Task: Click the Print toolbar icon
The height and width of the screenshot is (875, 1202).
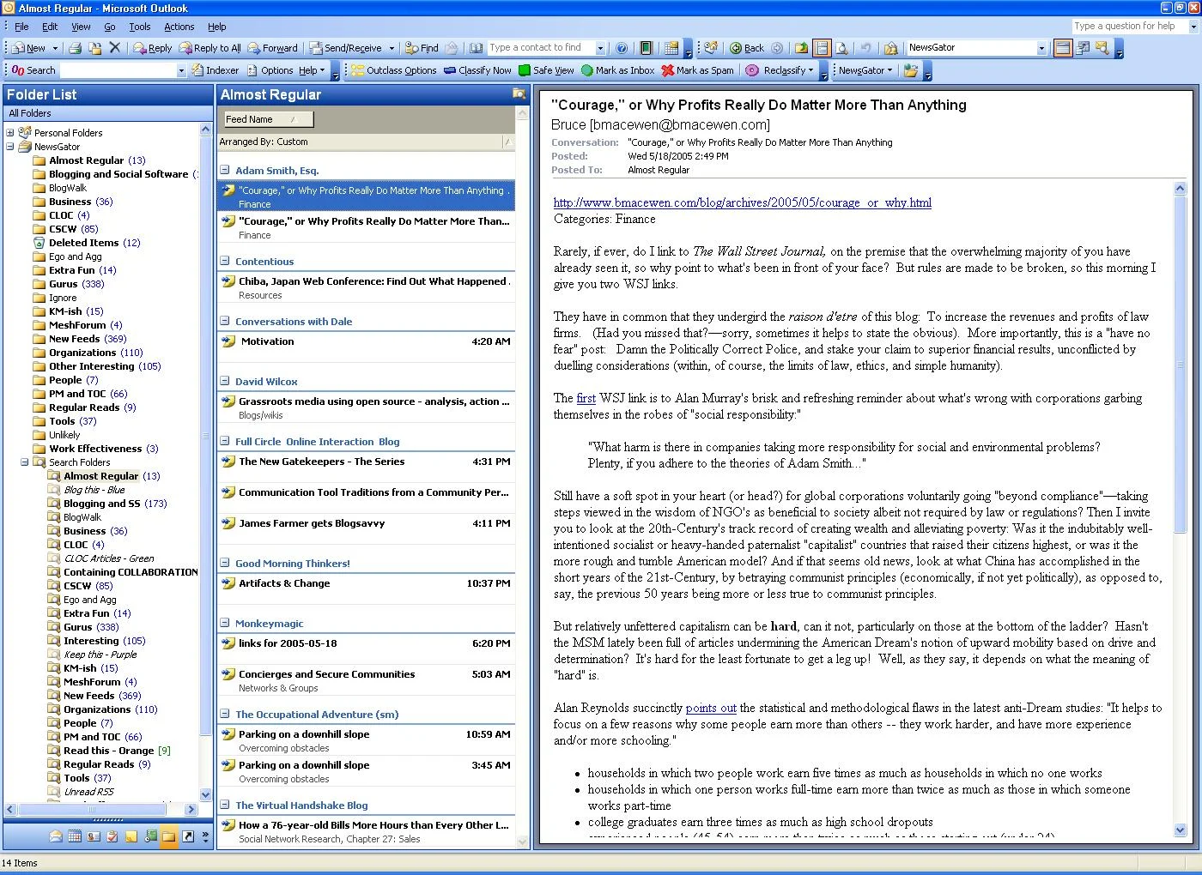Action: [x=76, y=48]
